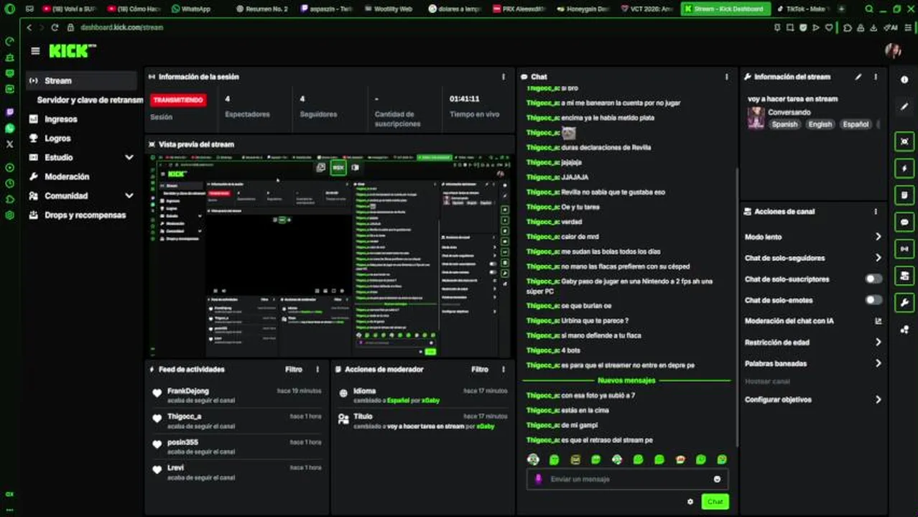Click the Enviar un mensaje input field

pos(627,479)
